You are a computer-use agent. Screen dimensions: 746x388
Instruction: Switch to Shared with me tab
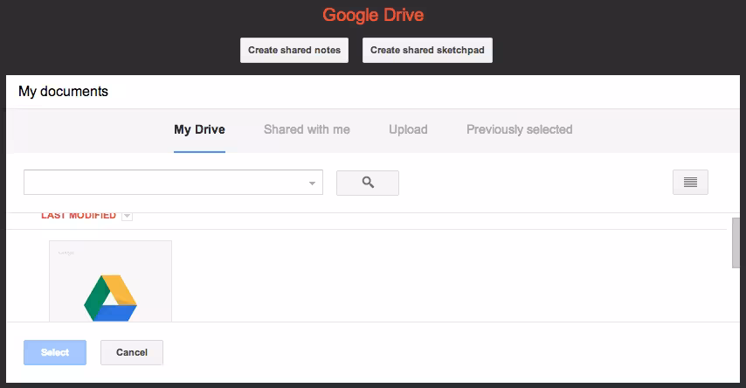click(x=307, y=129)
